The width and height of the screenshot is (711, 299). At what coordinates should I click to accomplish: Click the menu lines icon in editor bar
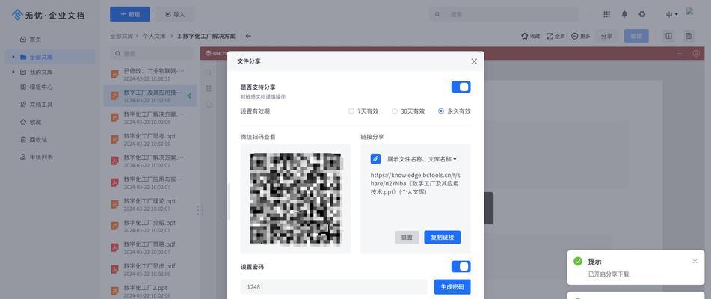pos(680,54)
